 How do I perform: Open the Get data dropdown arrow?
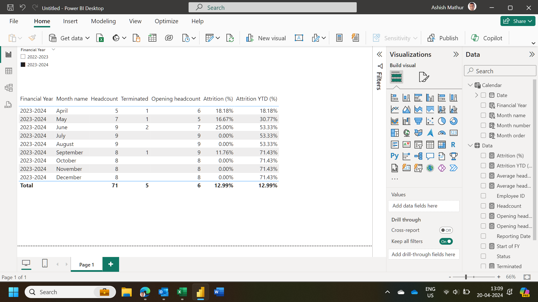tap(87, 38)
